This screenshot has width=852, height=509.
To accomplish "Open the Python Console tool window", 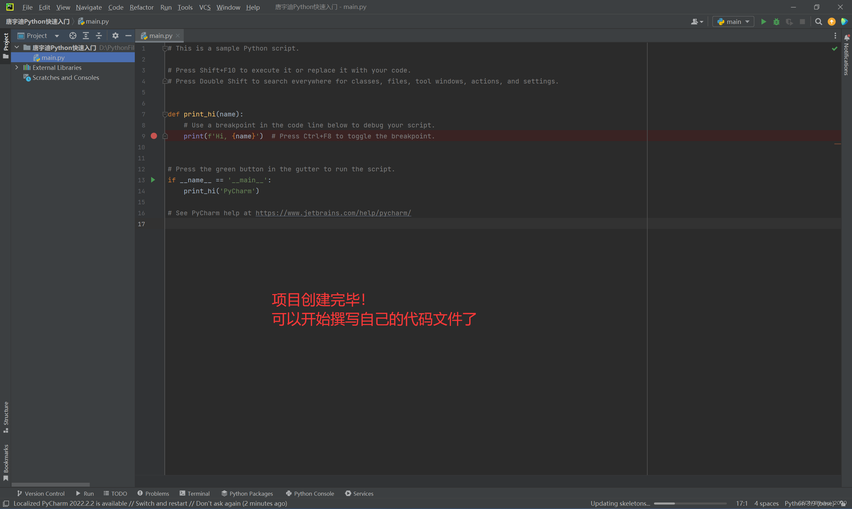I will (x=310, y=493).
